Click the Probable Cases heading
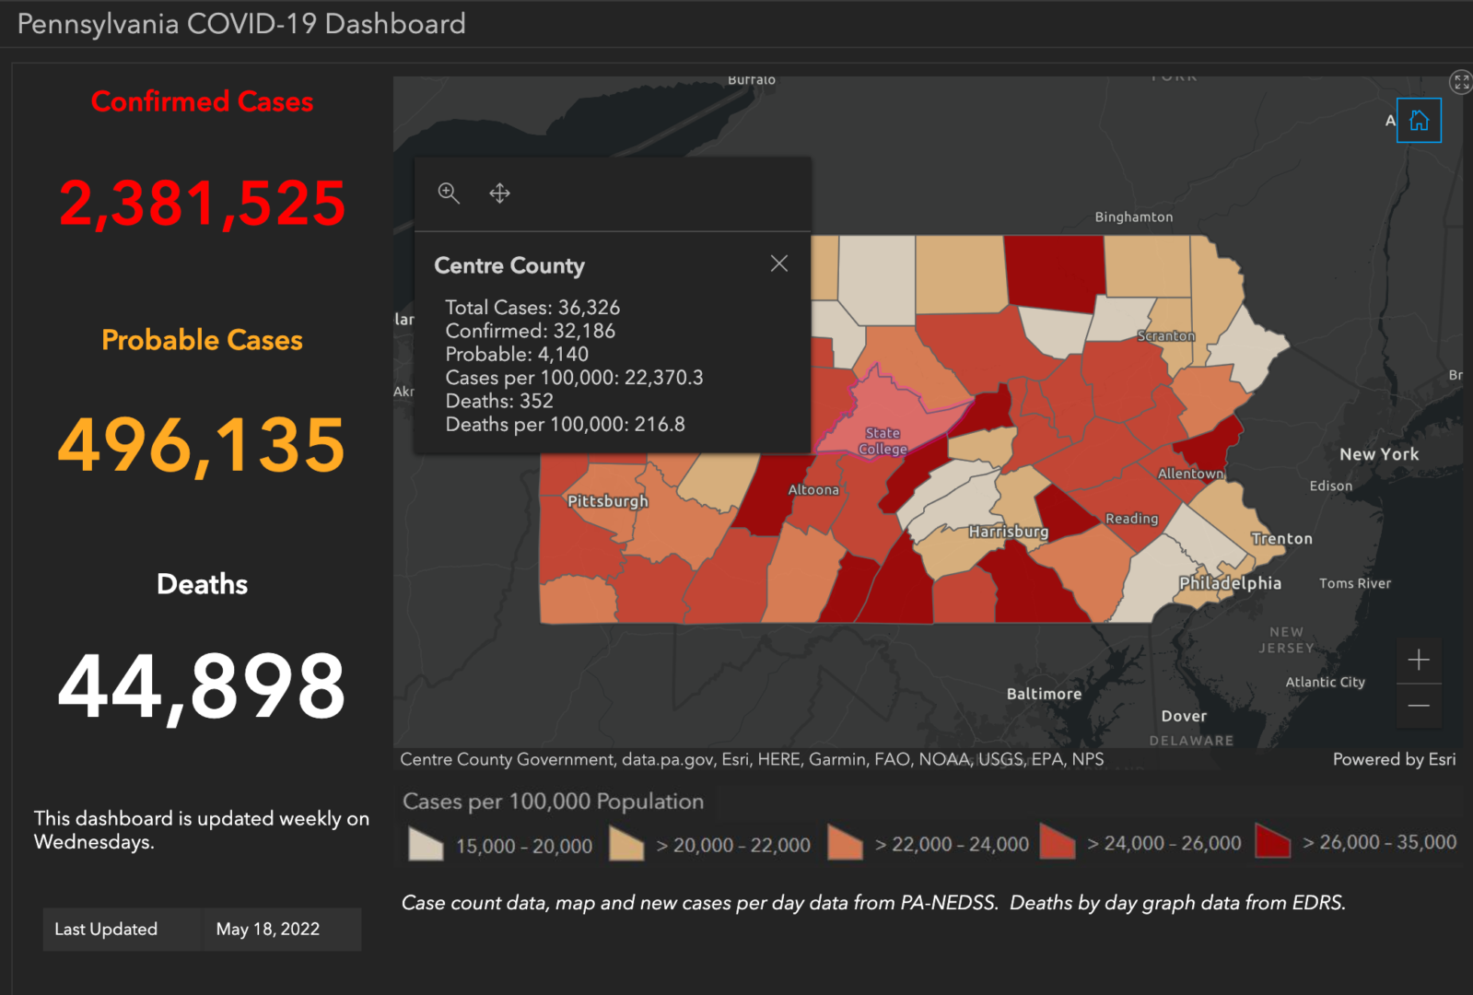 click(x=202, y=340)
